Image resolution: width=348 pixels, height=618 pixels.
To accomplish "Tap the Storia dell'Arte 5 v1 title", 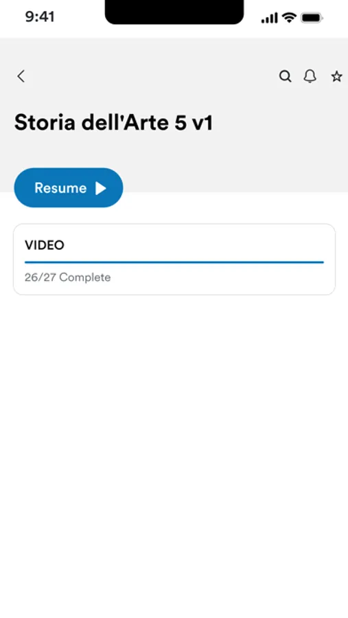I will point(113,123).
